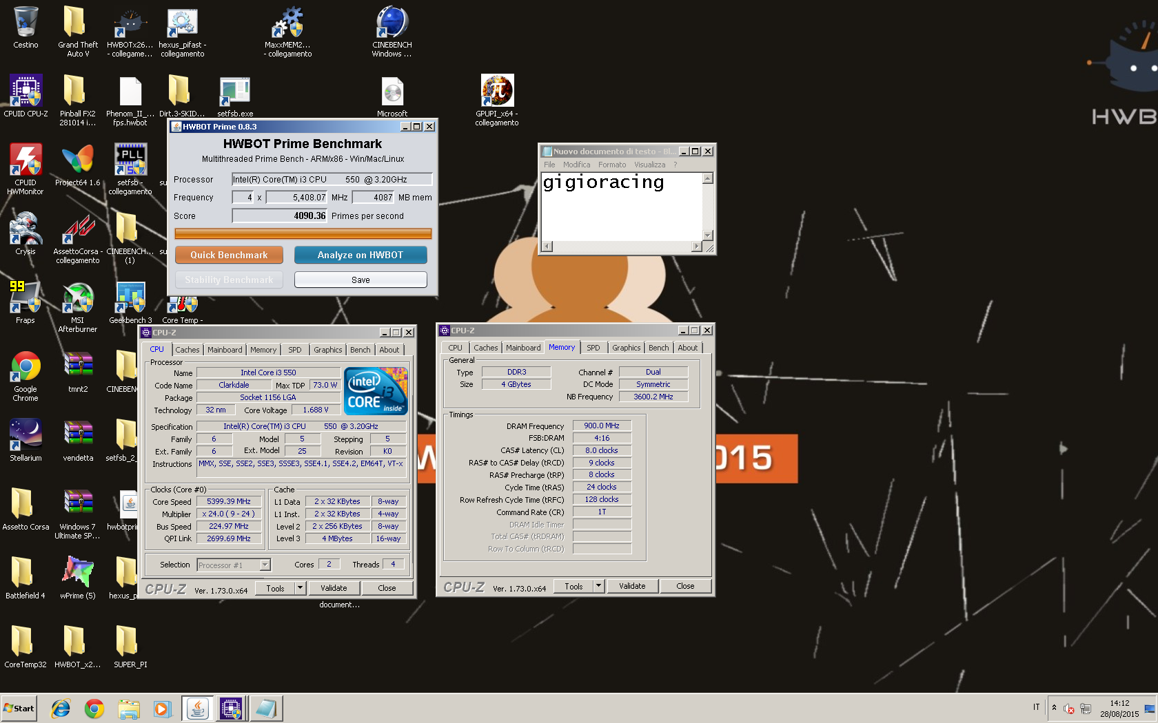
Task: Open the File menu in Notepad
Action: pyautogui.click(x=549, y=165)
